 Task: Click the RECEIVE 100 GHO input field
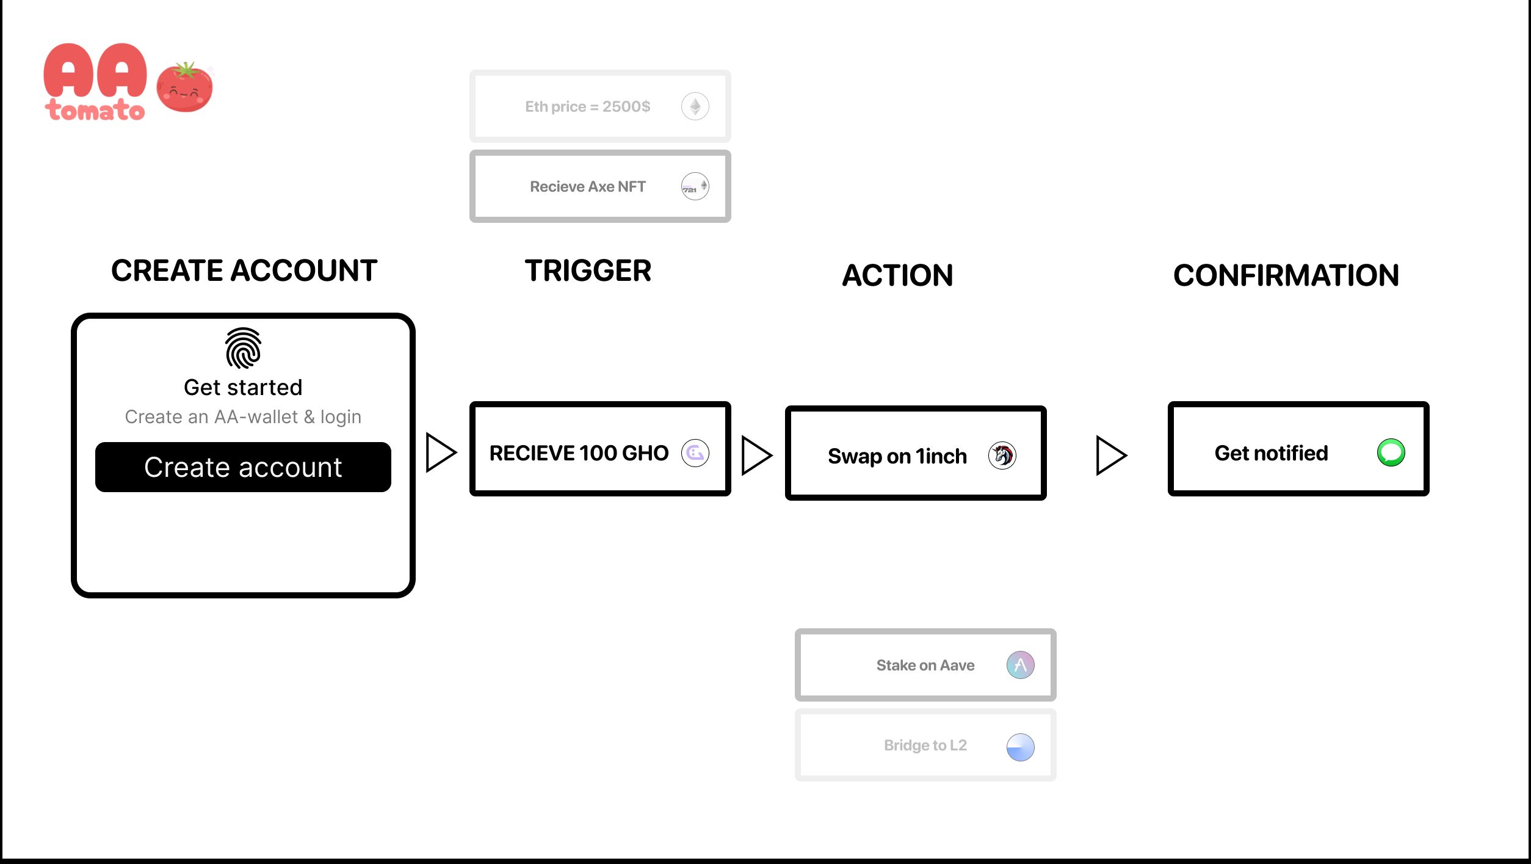[599, 451]
